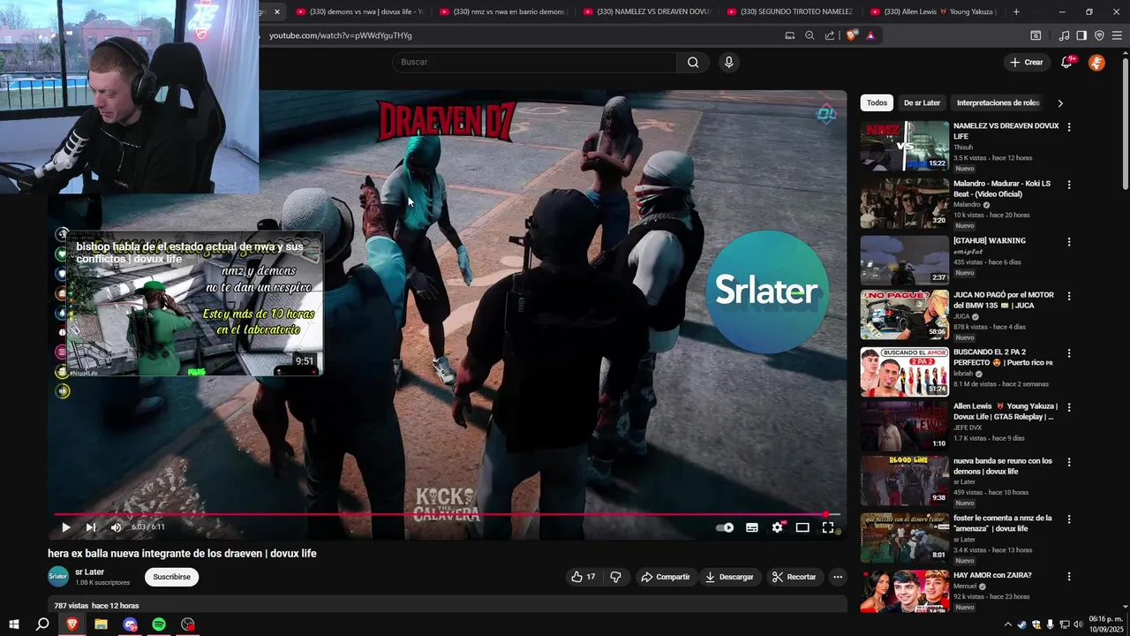Open File Explorer from the taskbar
The image size is (1130, 636).
point(101,625)
